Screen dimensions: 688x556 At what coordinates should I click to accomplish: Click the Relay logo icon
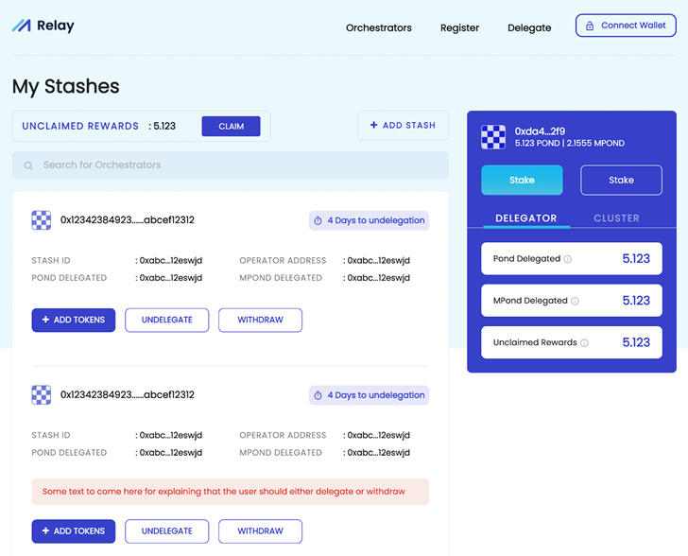click(x=21, y=26)
